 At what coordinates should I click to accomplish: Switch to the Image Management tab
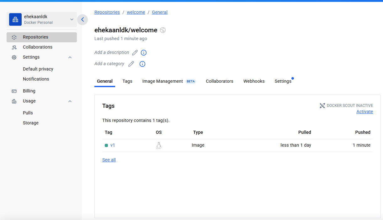(x=169, y=81)
